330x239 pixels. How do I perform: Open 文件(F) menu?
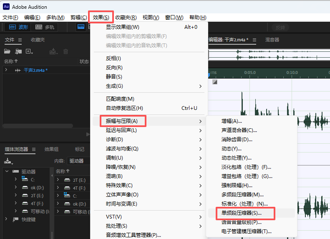click(10, 18)
